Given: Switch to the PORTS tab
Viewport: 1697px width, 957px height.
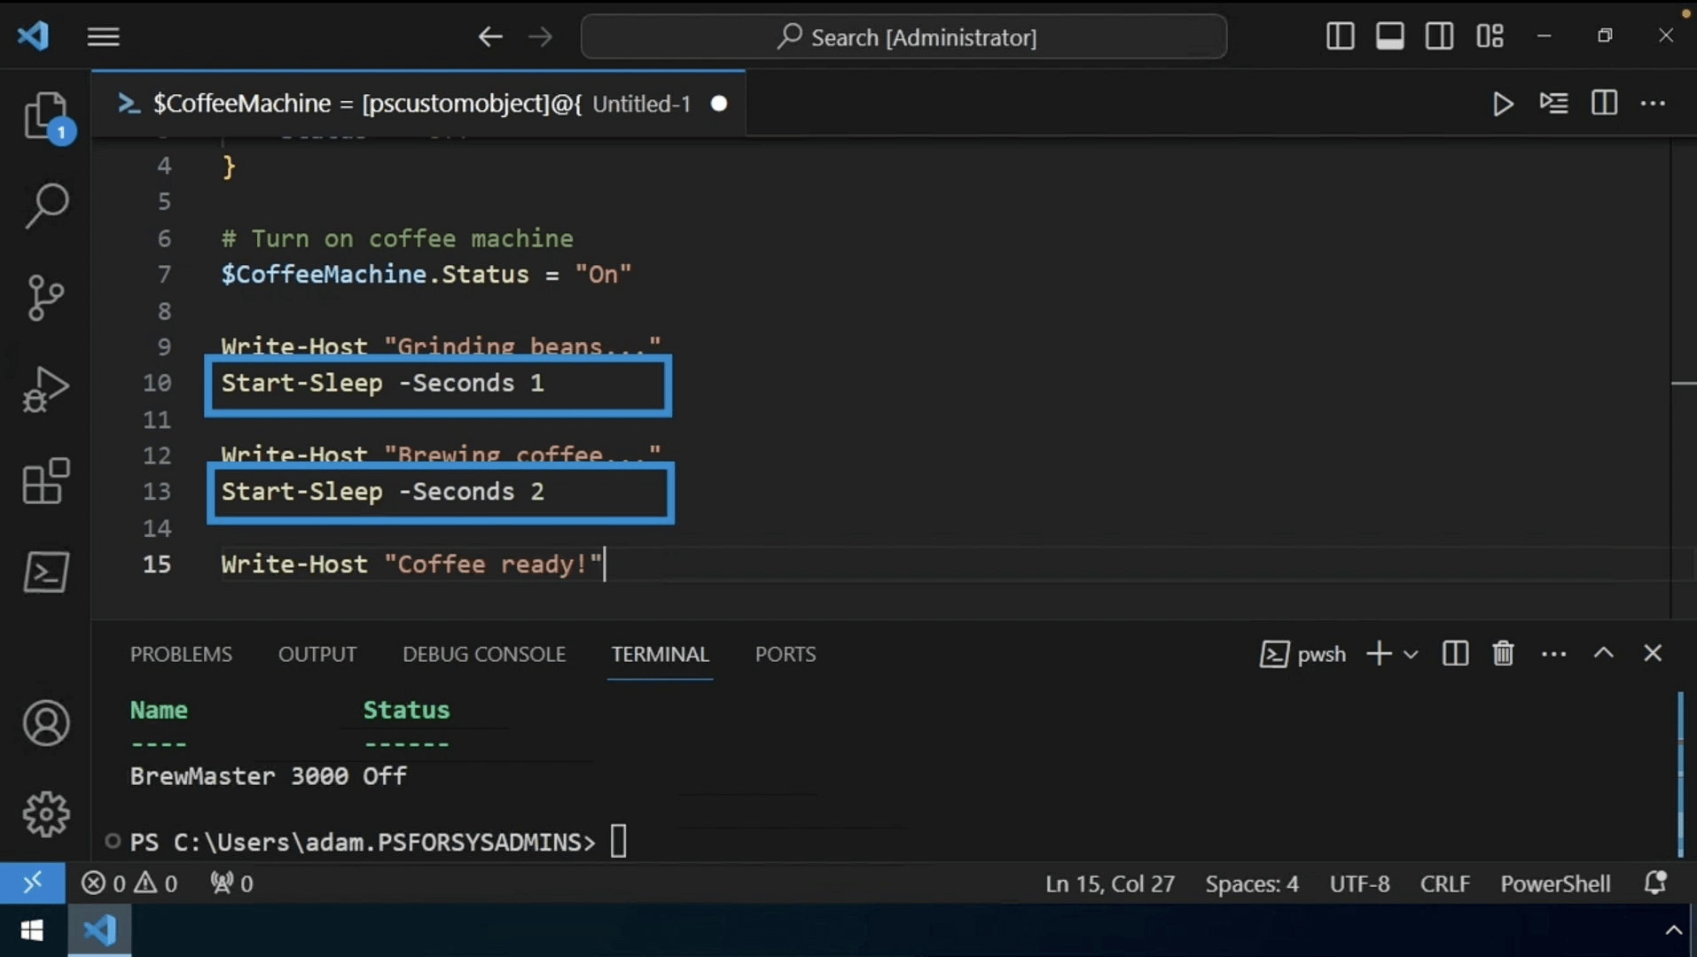Looking at the screenshot, I should click(786, 654).
